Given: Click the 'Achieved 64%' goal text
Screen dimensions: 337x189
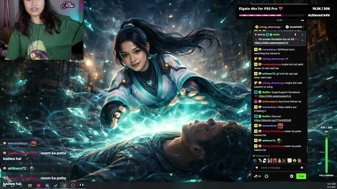Looking at the screenshot, I should [x=319, y=15].
